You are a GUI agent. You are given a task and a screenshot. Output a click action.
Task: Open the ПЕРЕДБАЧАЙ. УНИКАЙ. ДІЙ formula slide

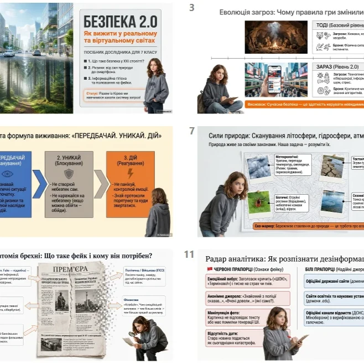(86, 181)
